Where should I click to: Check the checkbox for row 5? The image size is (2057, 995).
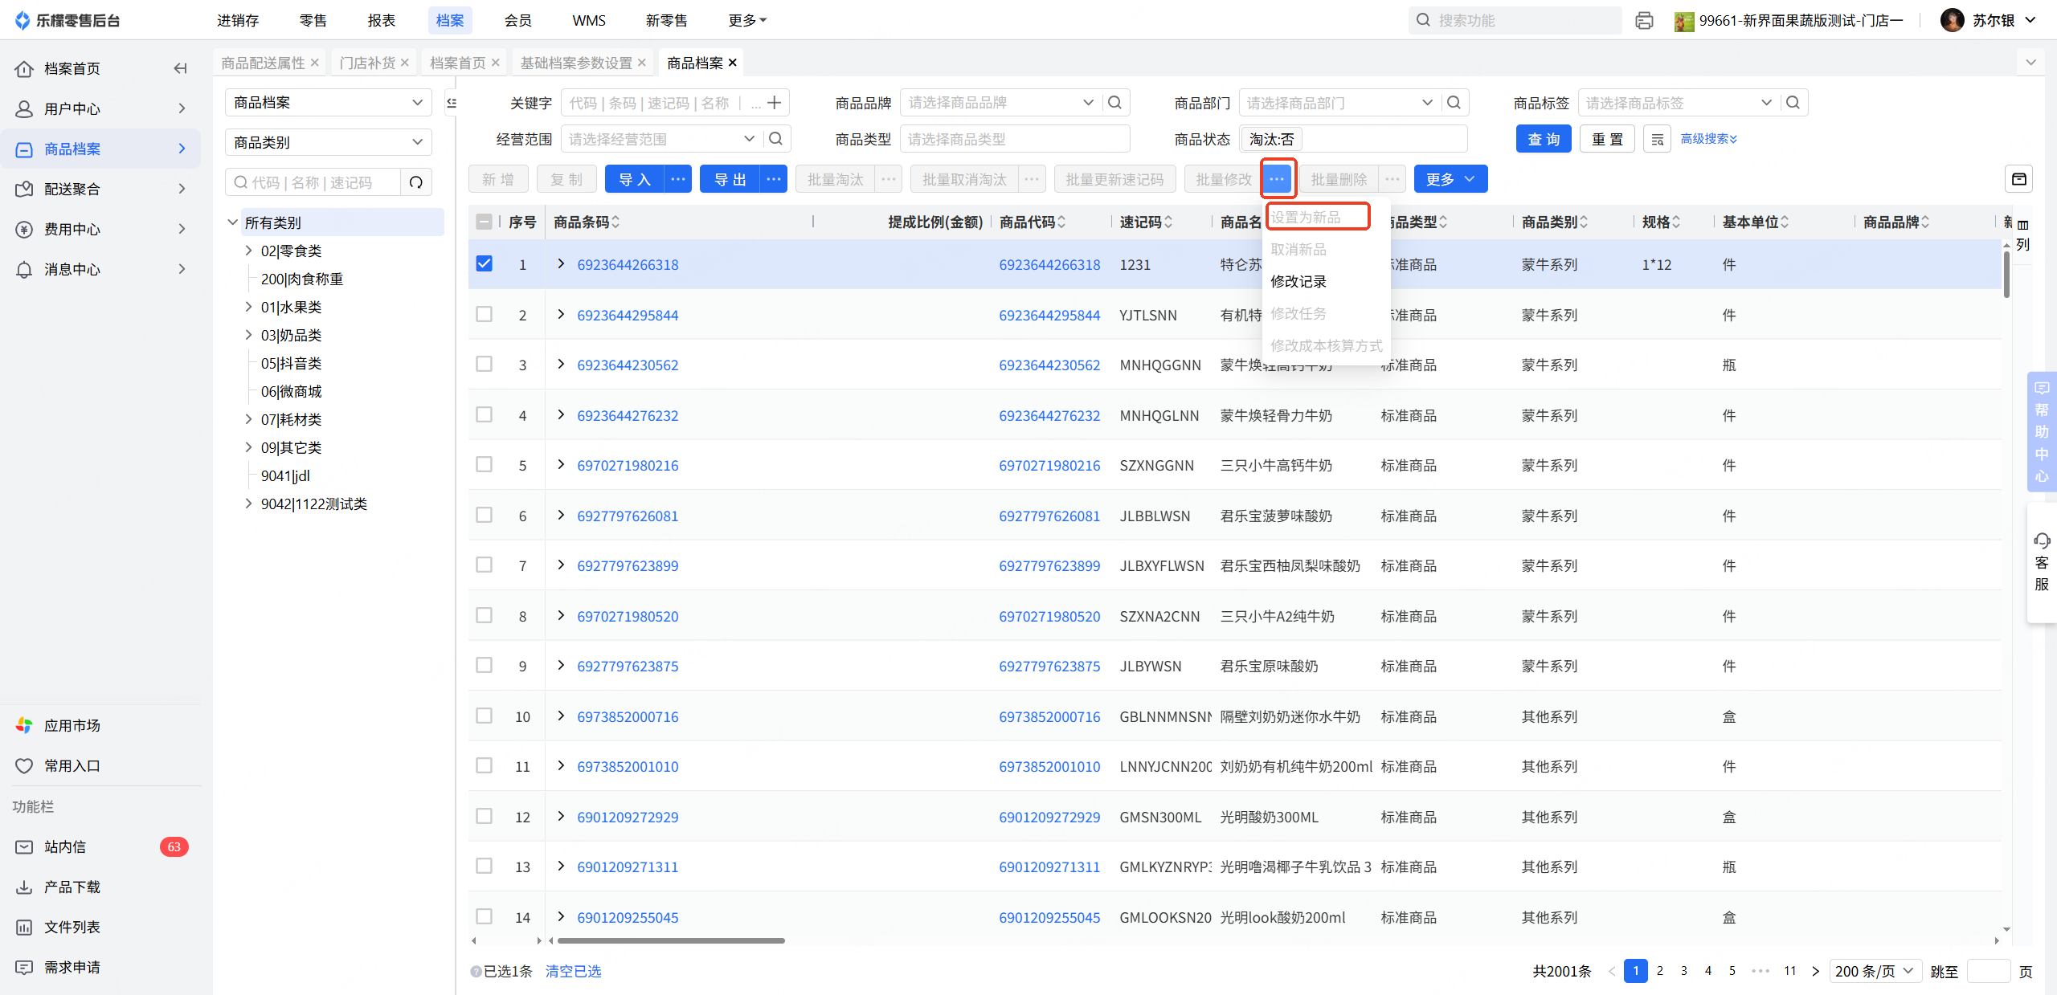click(484, 465)
